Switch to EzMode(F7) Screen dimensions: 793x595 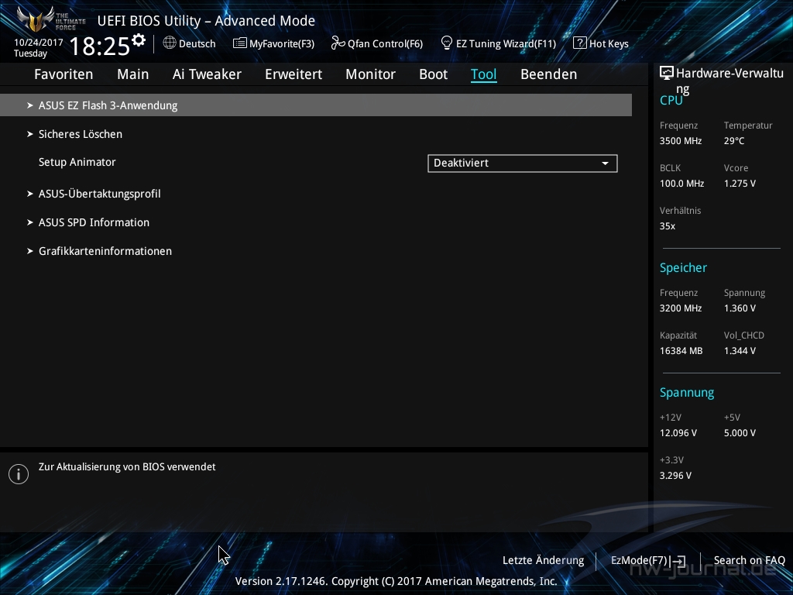click(x=648, y=561)
